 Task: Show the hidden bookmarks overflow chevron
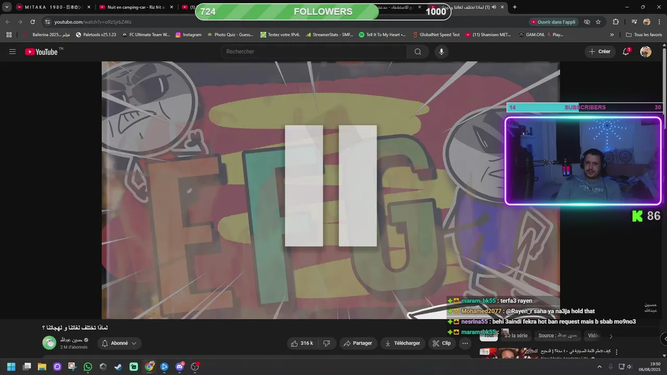(x=612, y=35)
